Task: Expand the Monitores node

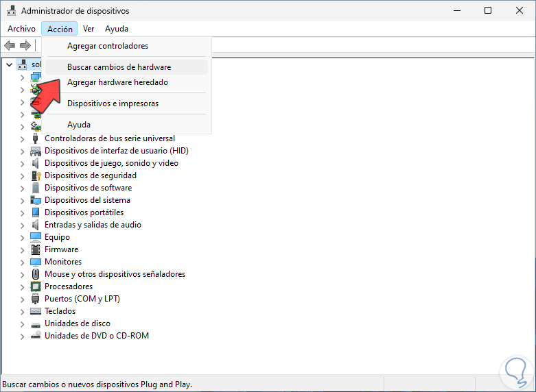Action: point(22,262)
